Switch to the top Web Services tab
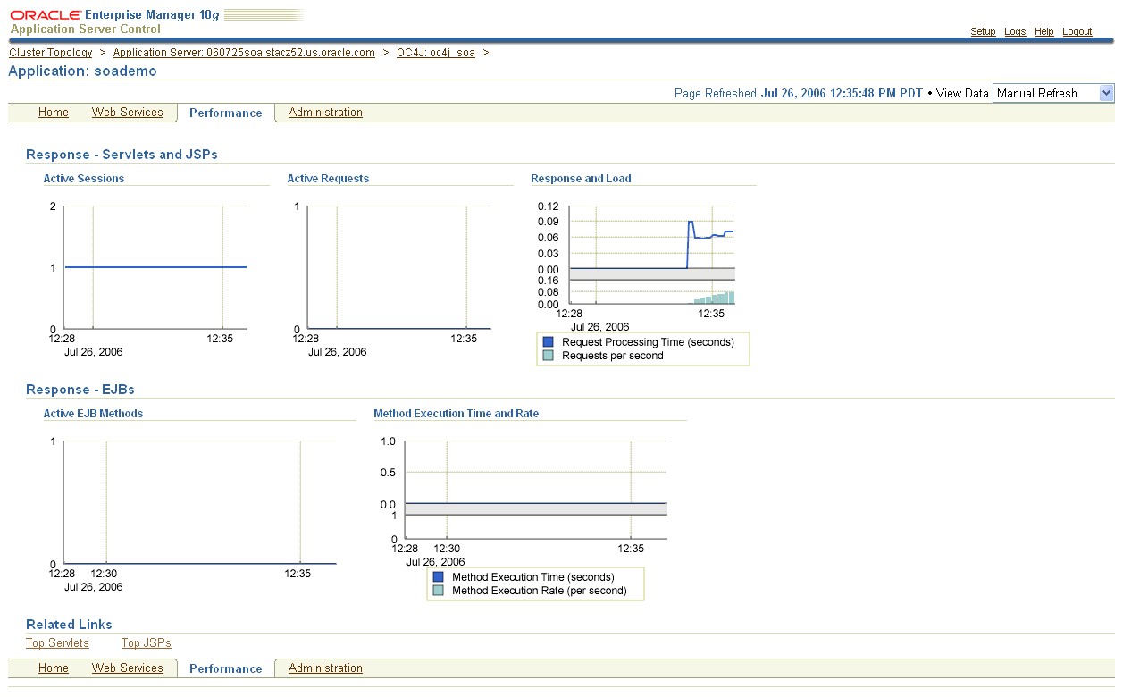 [x=128, y=113]
